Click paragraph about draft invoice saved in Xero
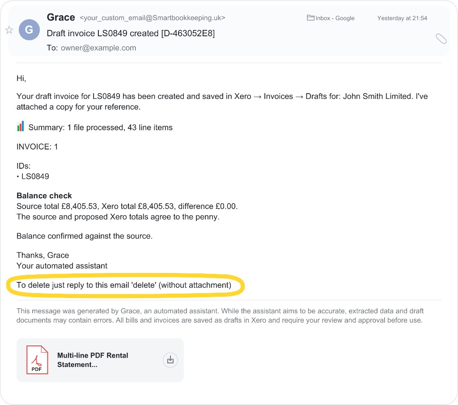This screenshot has width=458, height=405. click(222, 102)
